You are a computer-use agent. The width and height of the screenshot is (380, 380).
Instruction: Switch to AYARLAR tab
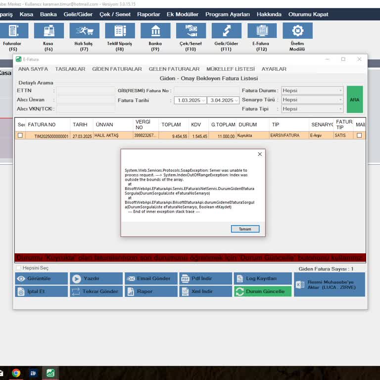tap(274, 69)
